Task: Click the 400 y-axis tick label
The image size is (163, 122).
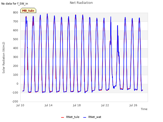Action: 16,48
